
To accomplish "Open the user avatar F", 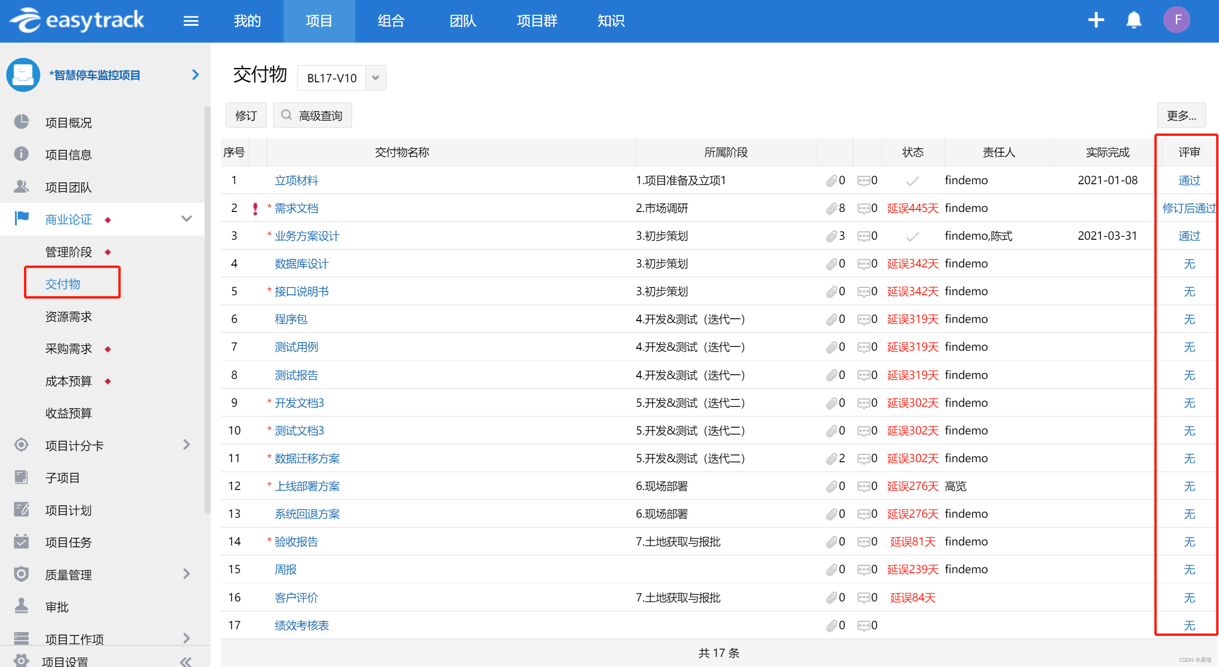I will tap(1177, 20).
